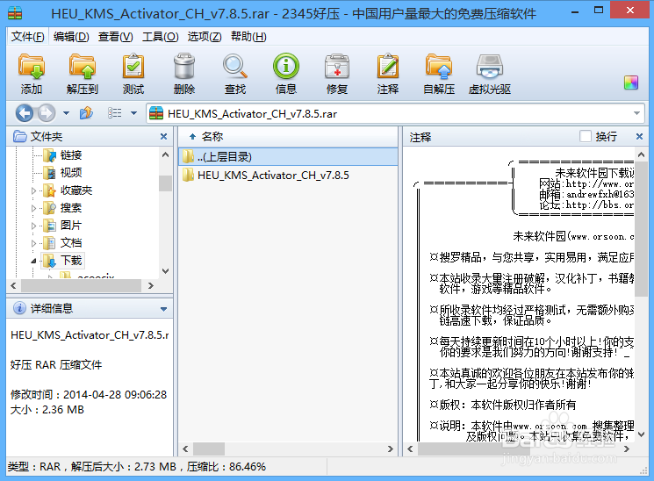Expand the 文档 tree node
The height and width of the screenshot is (481, 654).
pos(33,243)
